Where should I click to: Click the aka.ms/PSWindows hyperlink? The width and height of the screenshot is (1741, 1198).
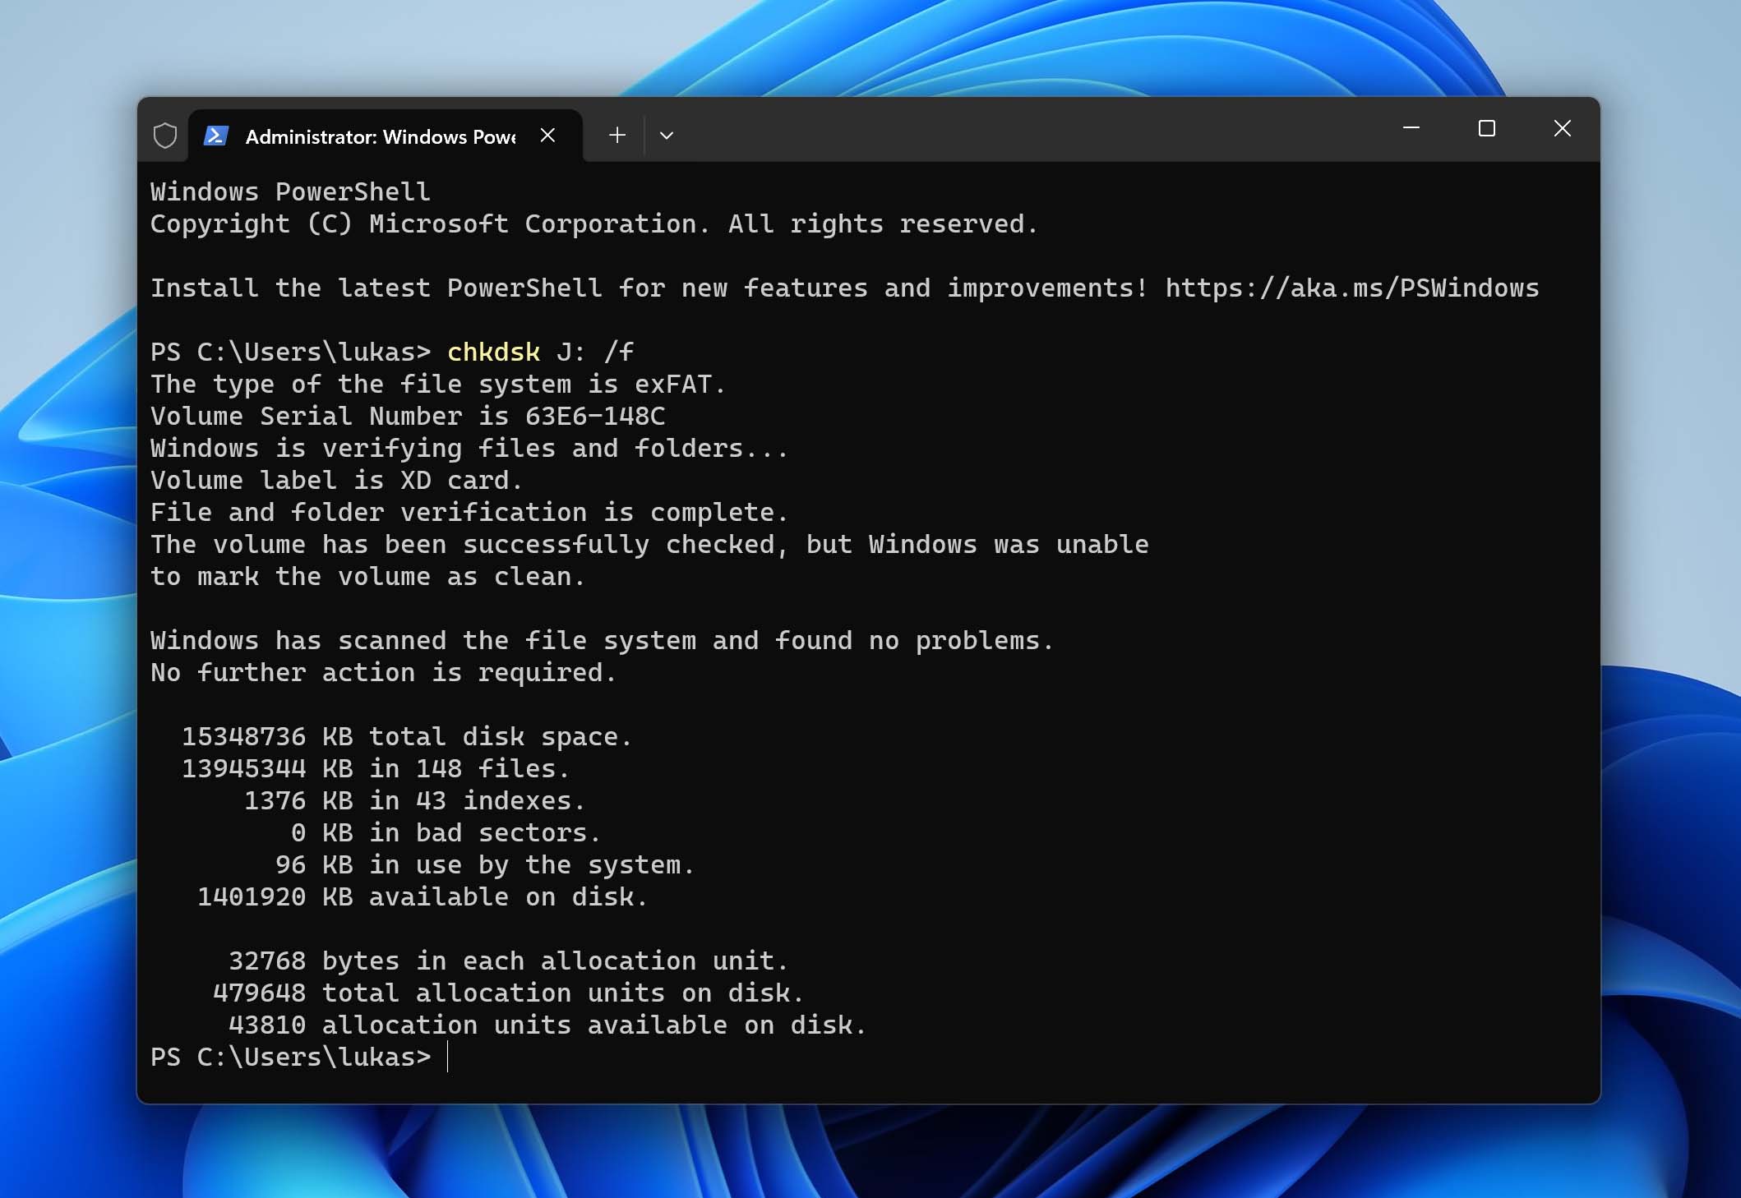pos(1352,287)
